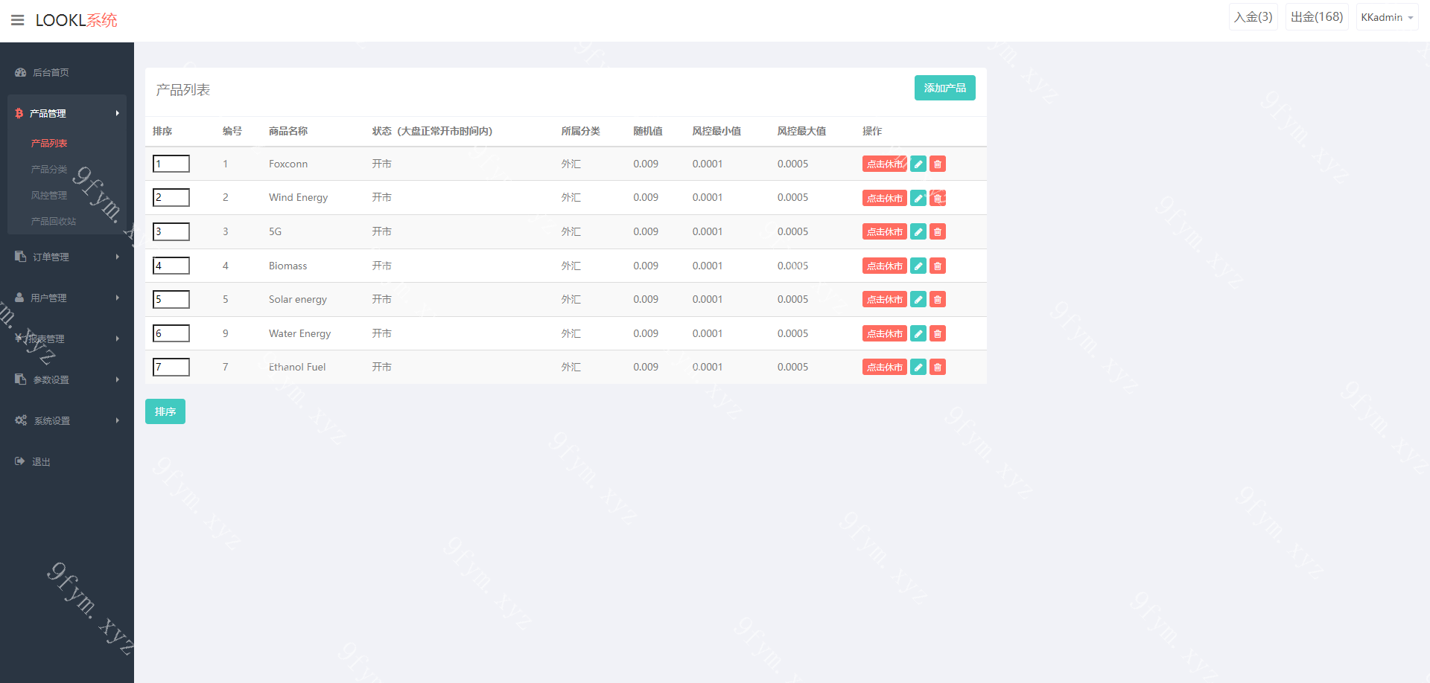Click 点击休市 for Solar energy
This screenshot has height=683, width=1430.
tap(885, 299)
